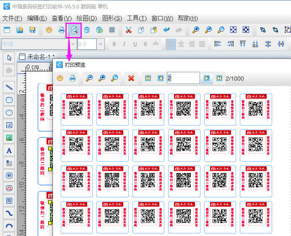Toggle the grid display icon
Image resolution: width=291 pixels, height=236 pixels.
coord(112,30)
